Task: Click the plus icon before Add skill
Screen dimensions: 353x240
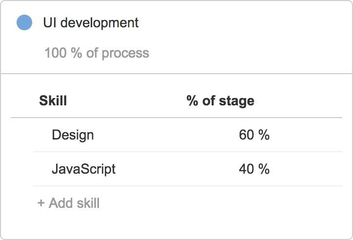Action: pyautogui.click(x=41, y=203)
